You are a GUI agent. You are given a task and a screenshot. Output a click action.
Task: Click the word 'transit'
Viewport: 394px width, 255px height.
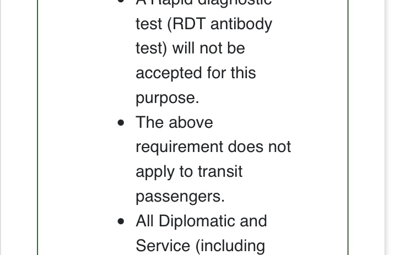pos(220,171)
